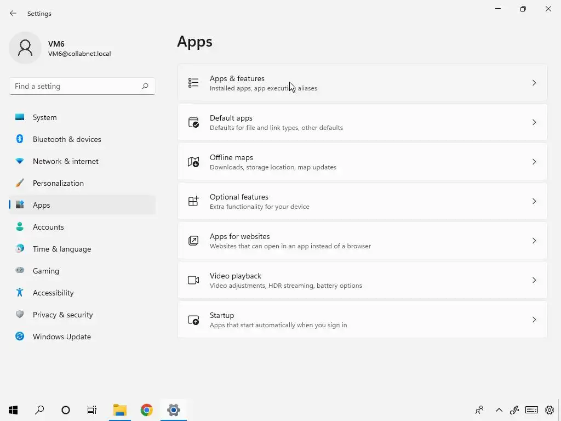The height and width of the screenshot is (421, 561).
Task: Expand the Startup row chevron
Action: click(534, 320)
